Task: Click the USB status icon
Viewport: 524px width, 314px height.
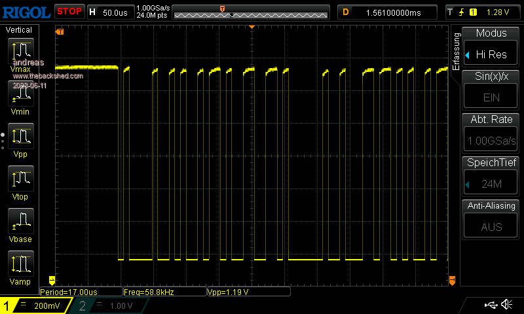Action: click(x=491, y=305)
